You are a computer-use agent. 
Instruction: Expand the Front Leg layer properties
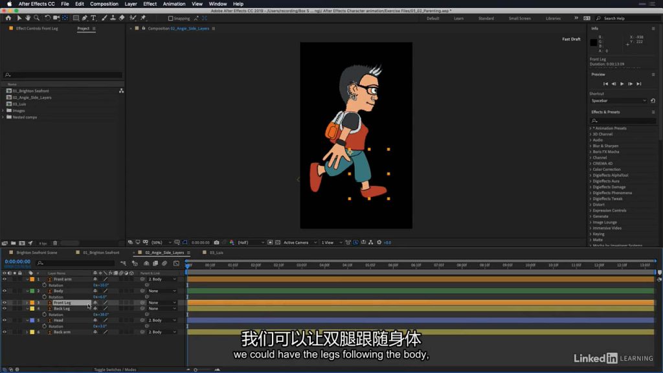27,303
